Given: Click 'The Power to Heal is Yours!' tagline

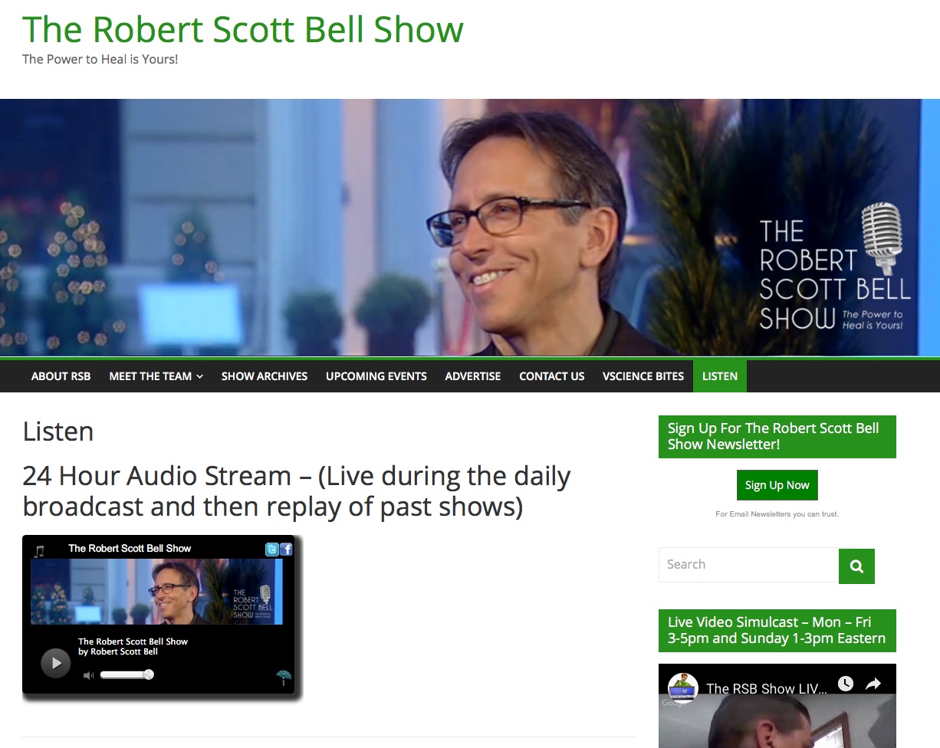Looking at the screenshot, I should [100, 59].
